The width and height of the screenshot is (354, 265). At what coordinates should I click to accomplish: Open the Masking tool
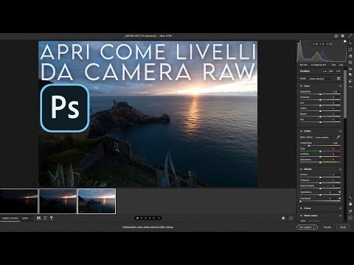coord(350,63)
